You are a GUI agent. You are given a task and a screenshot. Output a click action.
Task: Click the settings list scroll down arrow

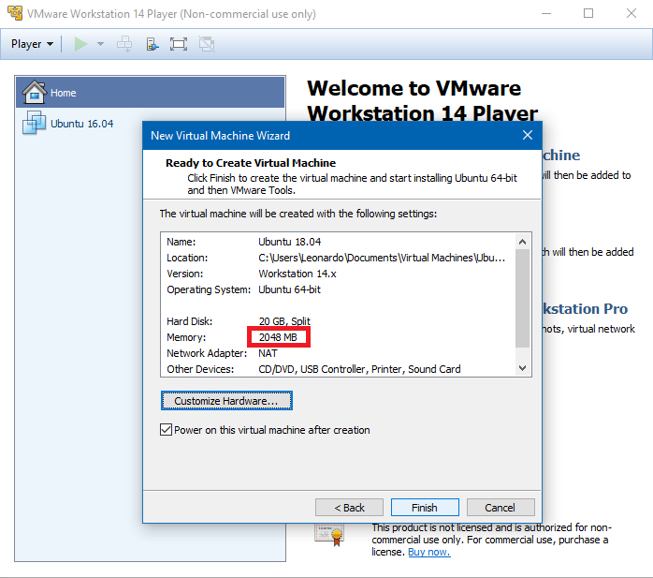click(523, 368)
